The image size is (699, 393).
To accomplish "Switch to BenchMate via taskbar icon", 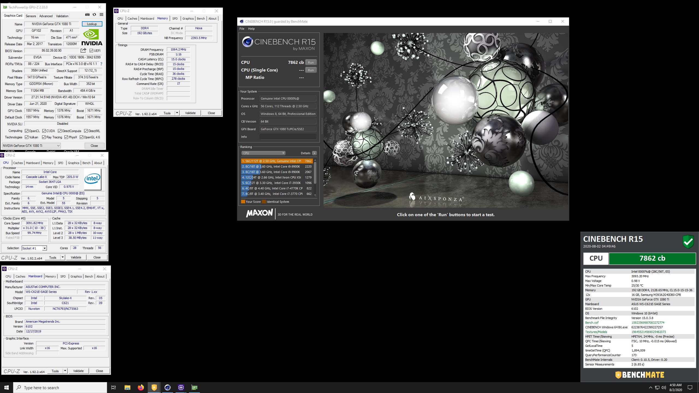I will [154, 388].
